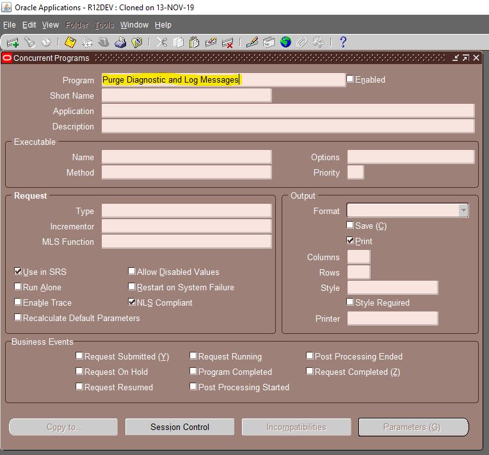Check Post Processing Started event
Viewport: 489px width, 455px height.
pyautogui.click(x=193, y=386)
